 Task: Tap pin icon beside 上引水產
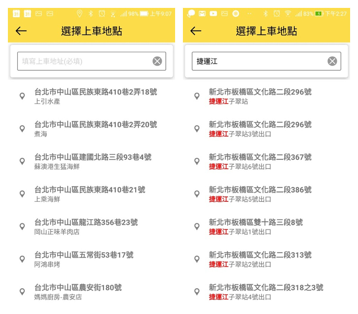click(22, 96)
